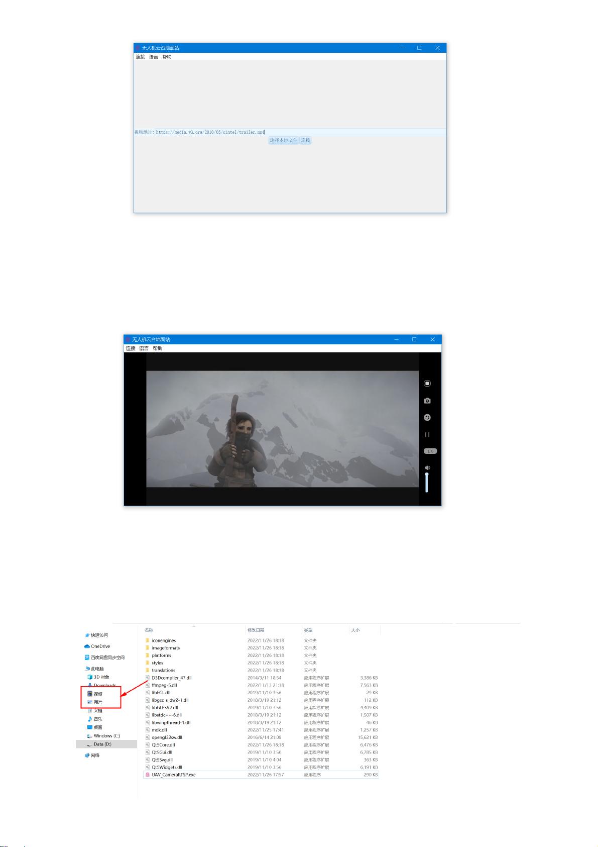Mute audio via the speaker icon
This screenshot has height=847, width=598.
(427, 468)
